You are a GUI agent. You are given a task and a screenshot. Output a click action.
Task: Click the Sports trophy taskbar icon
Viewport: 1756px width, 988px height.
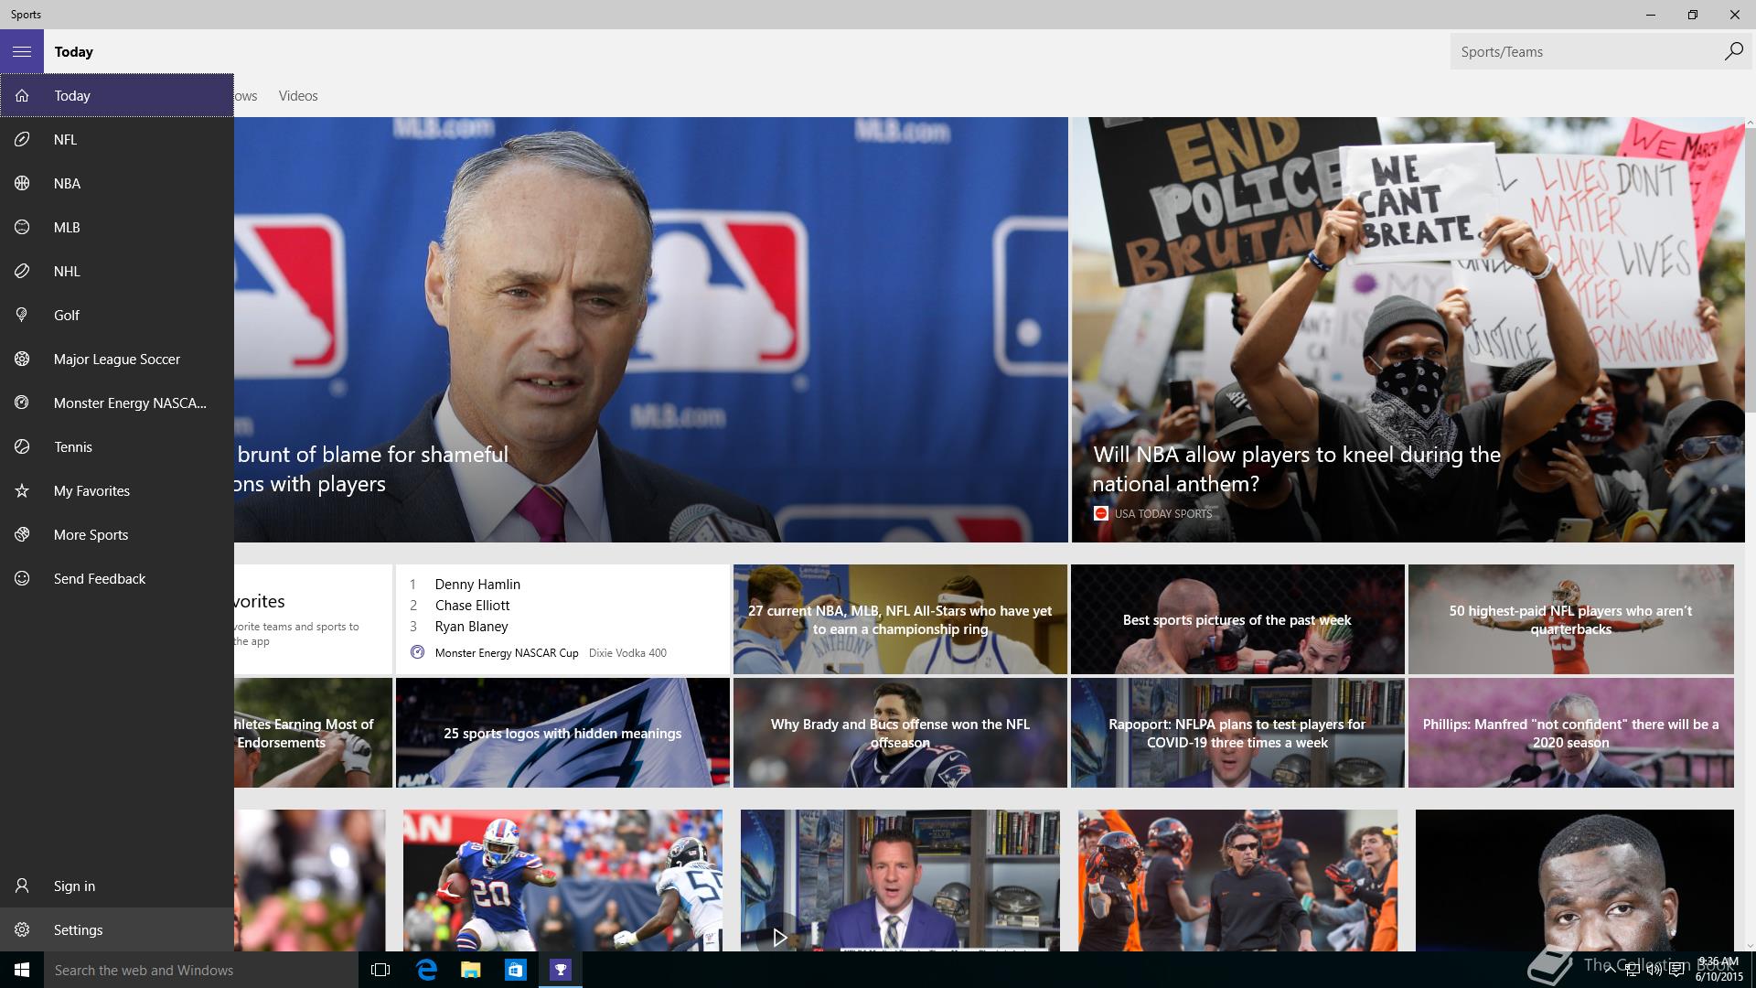560,970
